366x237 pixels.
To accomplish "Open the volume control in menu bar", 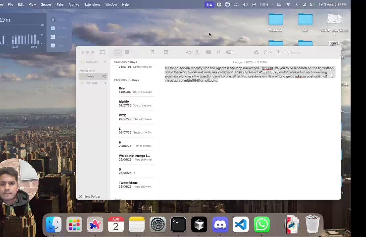I will pyautogui.click(x=245, y=4).
